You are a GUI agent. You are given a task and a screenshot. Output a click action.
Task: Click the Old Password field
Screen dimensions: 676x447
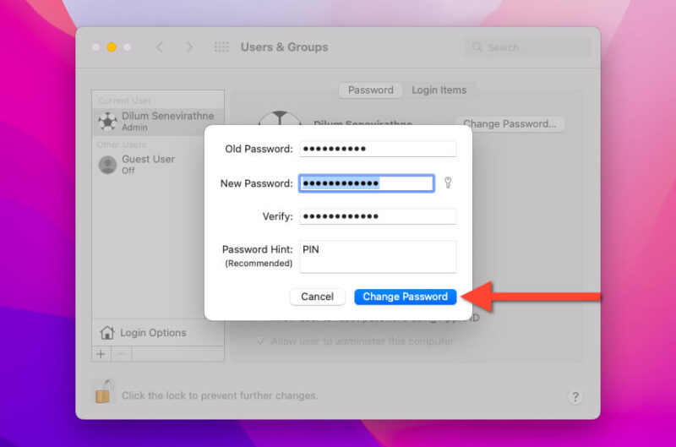coord(377,149)
